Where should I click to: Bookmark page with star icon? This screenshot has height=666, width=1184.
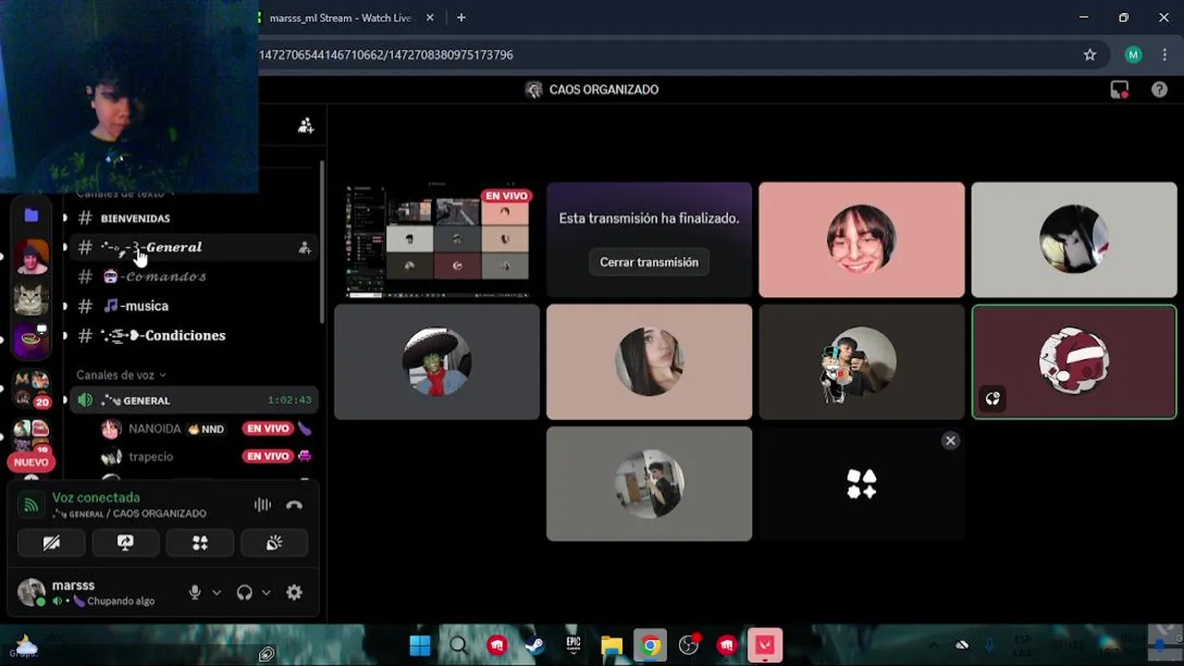coord(1090,55)
